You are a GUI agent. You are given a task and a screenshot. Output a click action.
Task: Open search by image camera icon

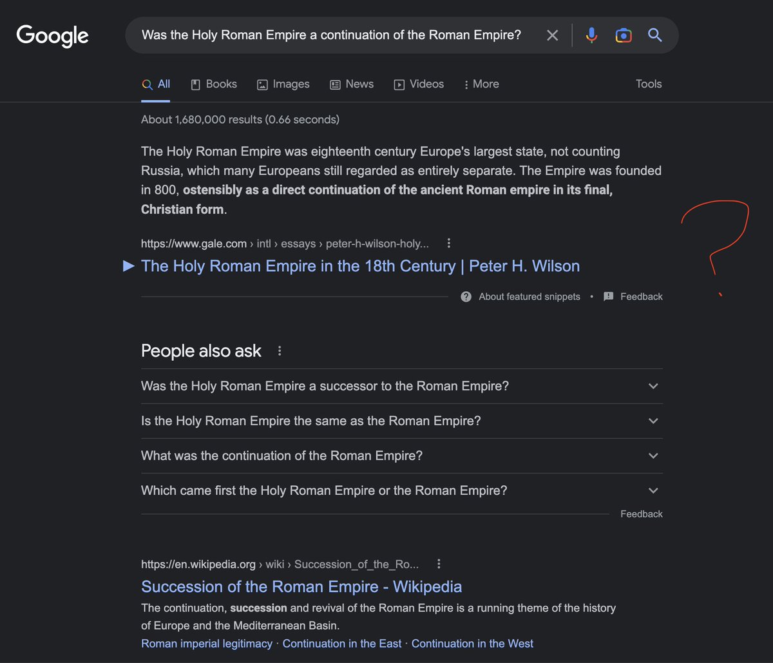(x=623, y=35)
